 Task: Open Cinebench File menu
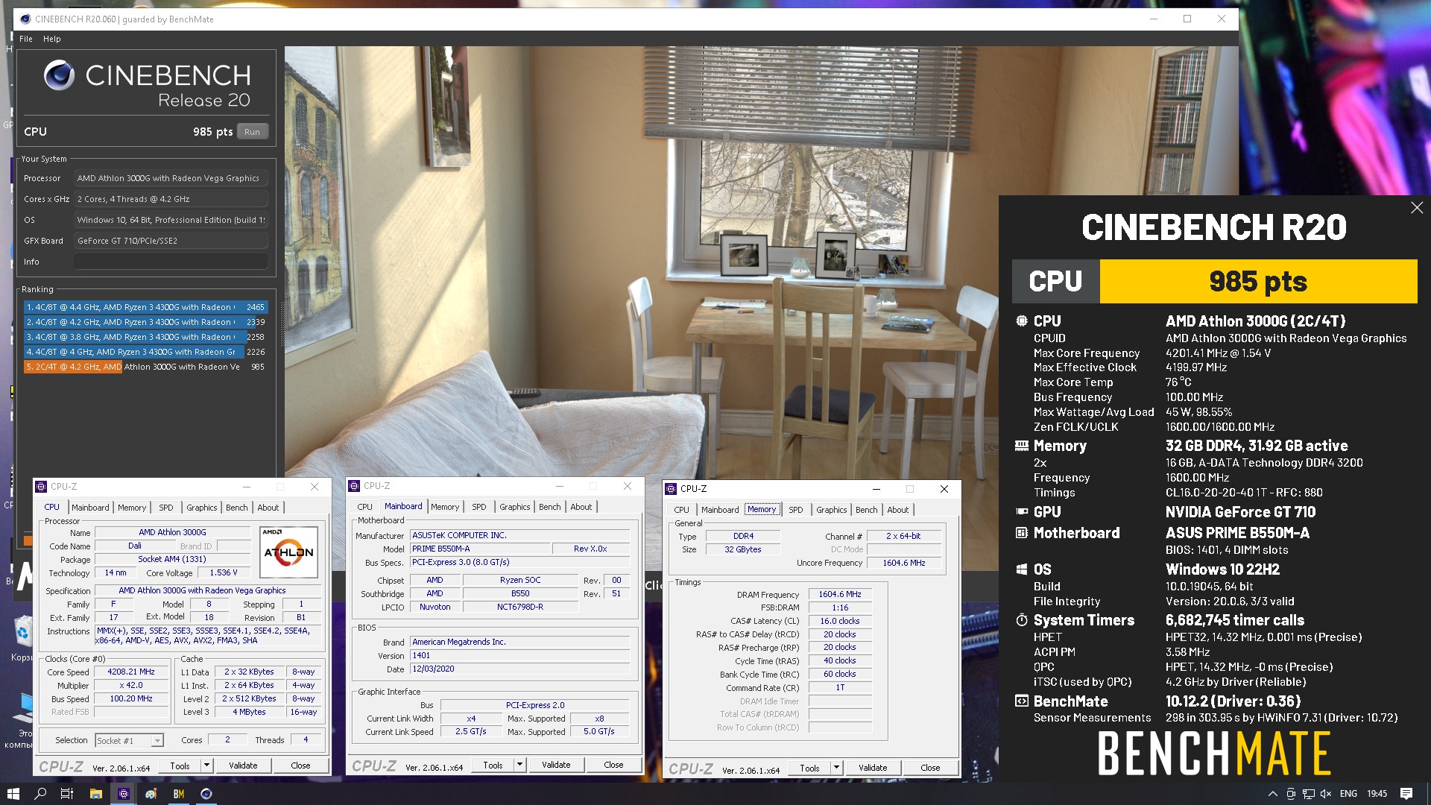point(26,39)
